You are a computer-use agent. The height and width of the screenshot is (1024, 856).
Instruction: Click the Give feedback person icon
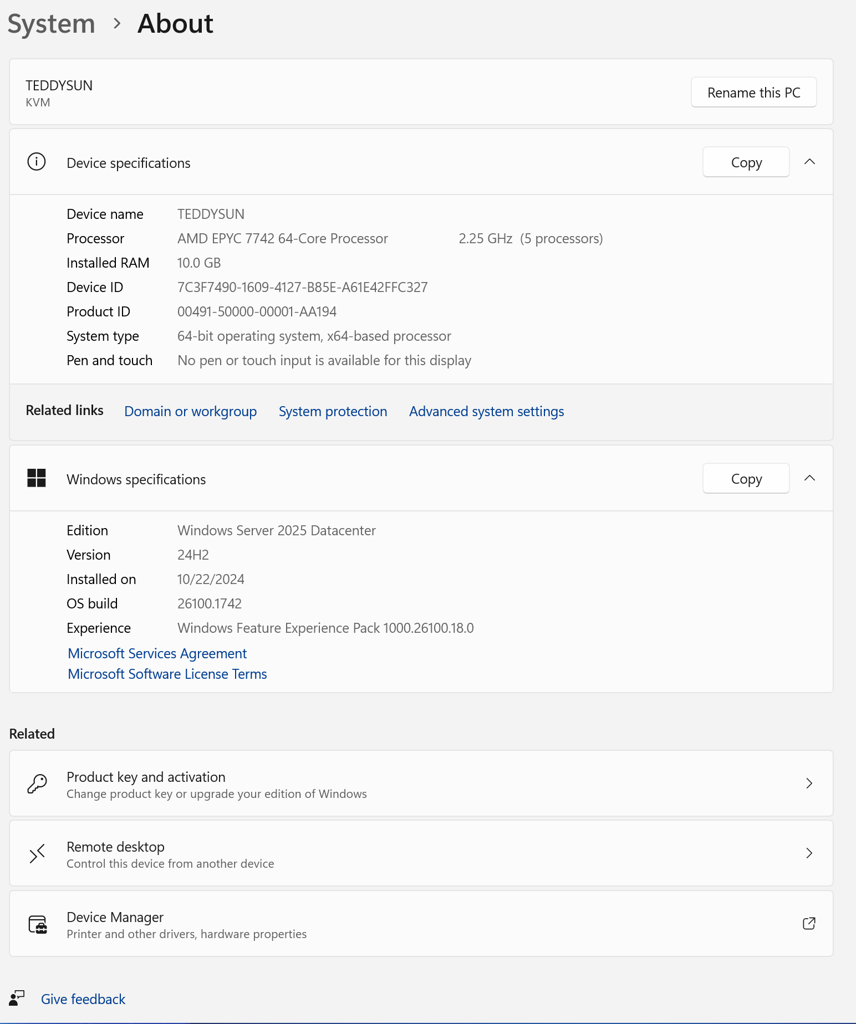17,999
